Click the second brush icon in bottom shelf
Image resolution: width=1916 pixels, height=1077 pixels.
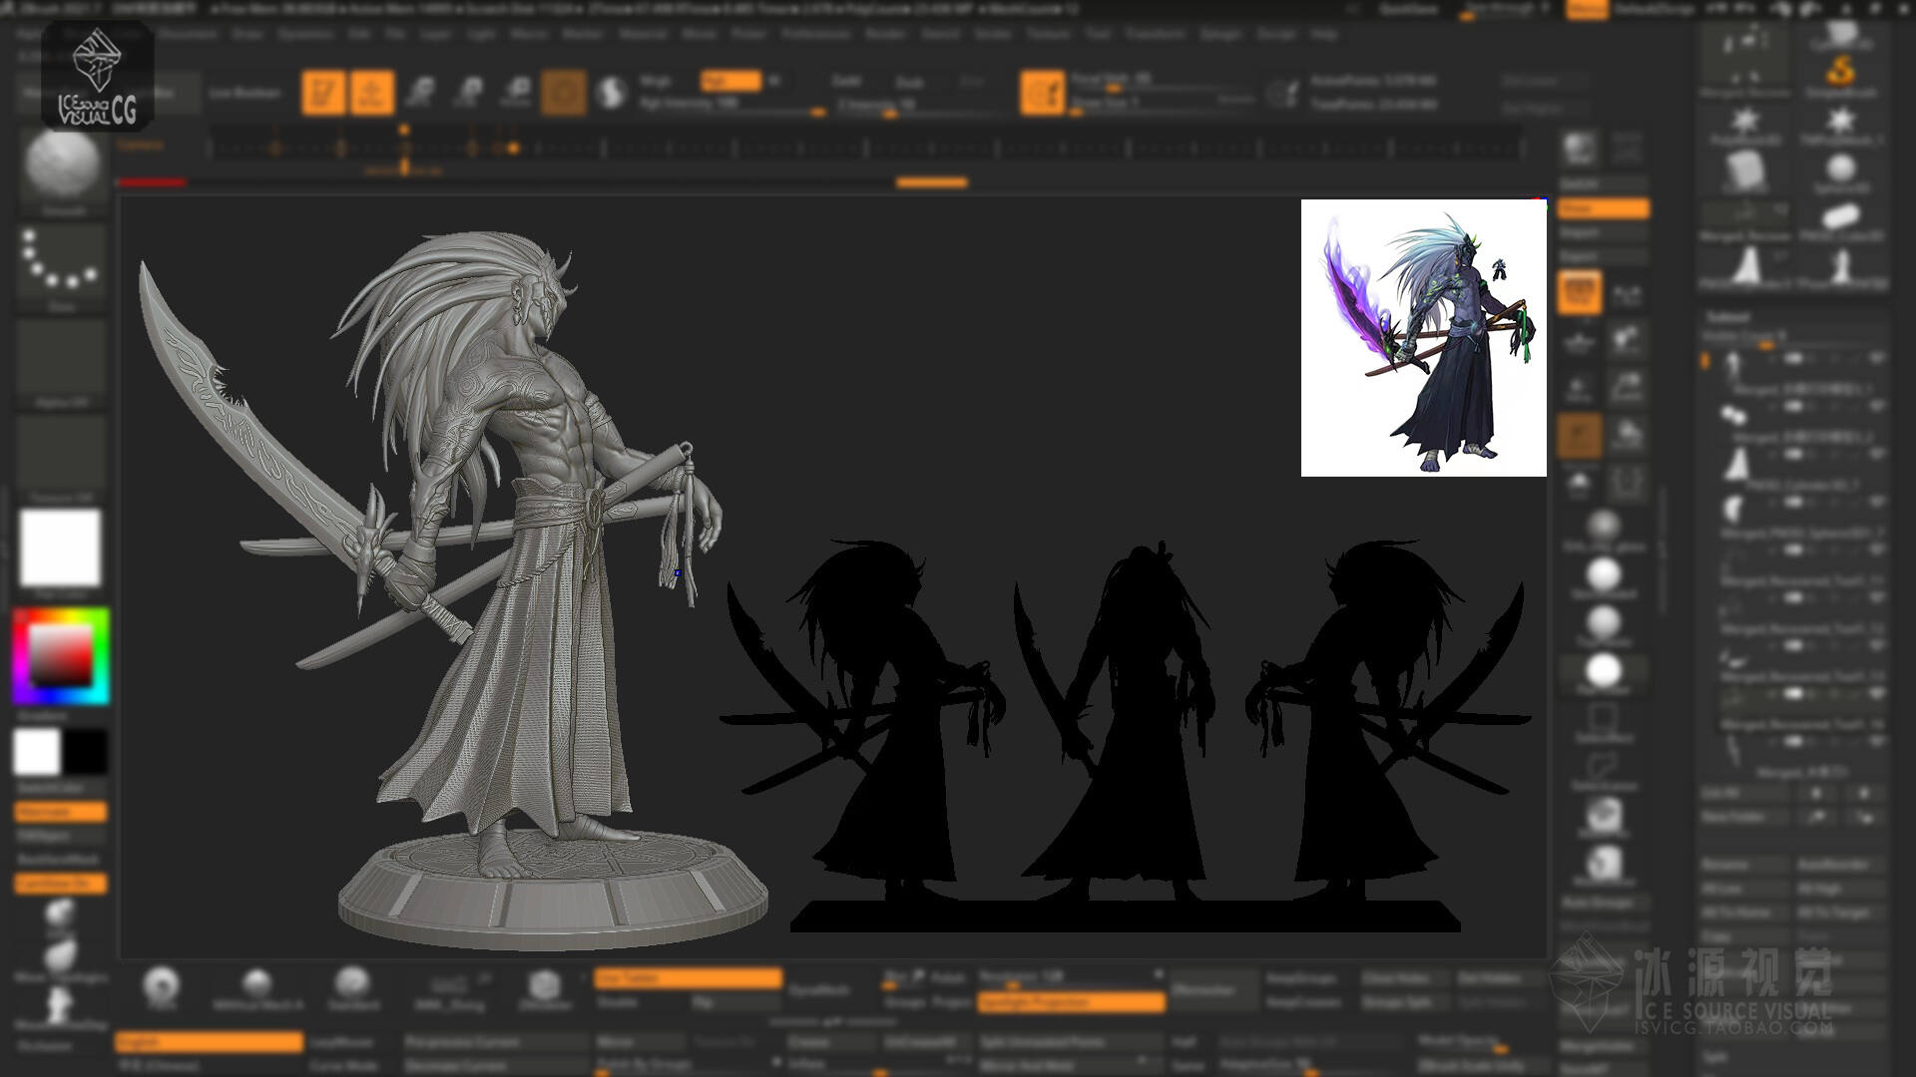[x=256, y=987]
